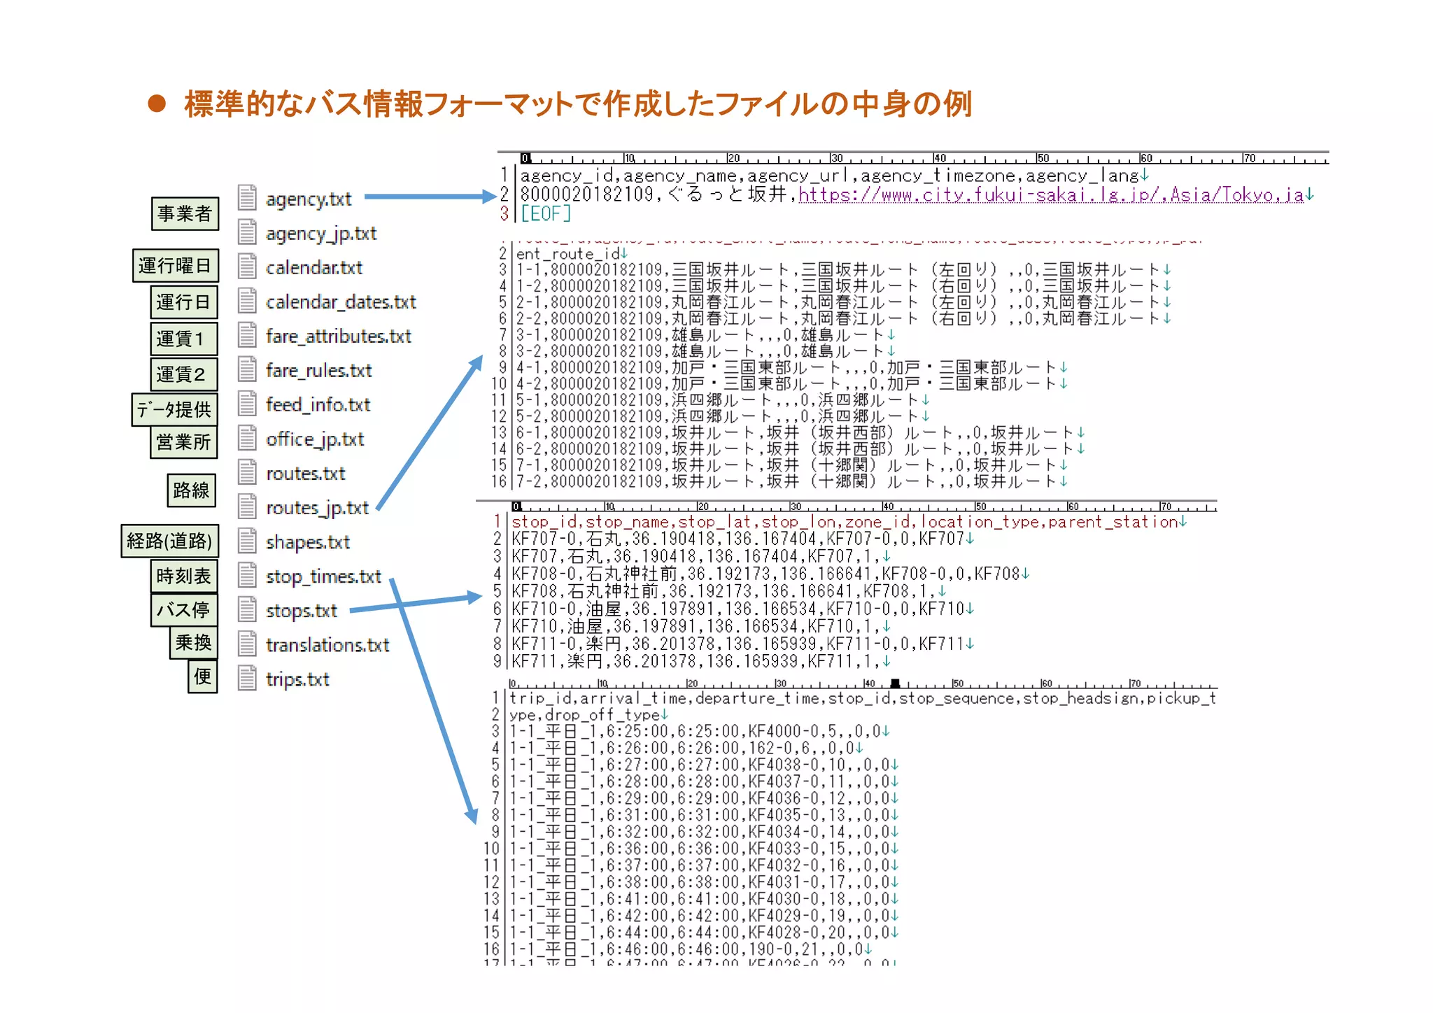Select the feed_info.txt file icon
Viewport: 1433px width, 1013px height.
[x=246, y=404]
